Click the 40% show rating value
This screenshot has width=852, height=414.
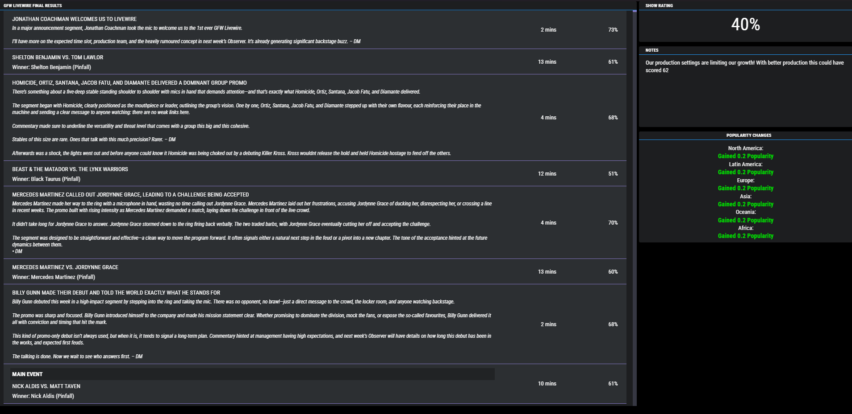tap(745, 25)
